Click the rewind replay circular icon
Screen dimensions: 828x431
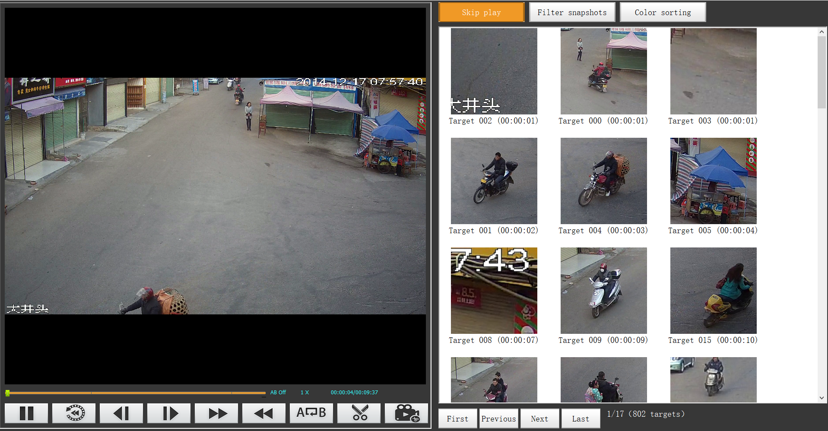point(74,413)
